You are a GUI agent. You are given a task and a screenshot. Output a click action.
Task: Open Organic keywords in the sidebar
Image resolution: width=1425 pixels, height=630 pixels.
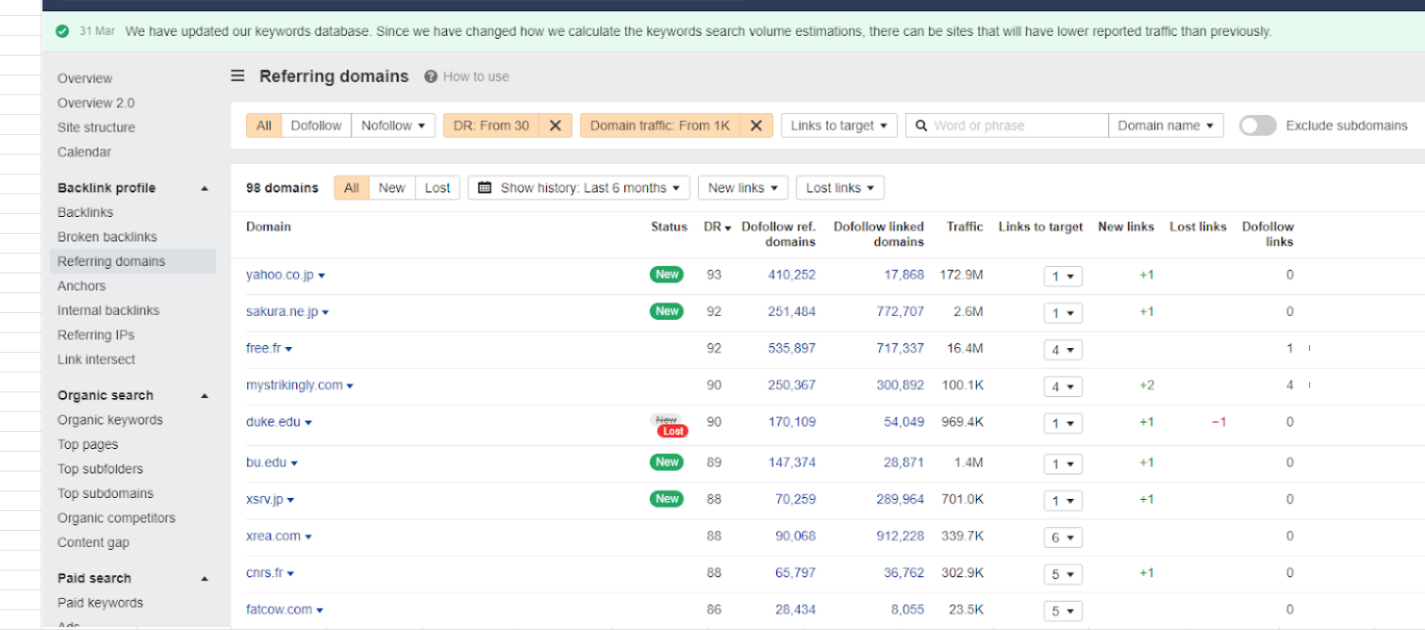click(x=110, y=420)
